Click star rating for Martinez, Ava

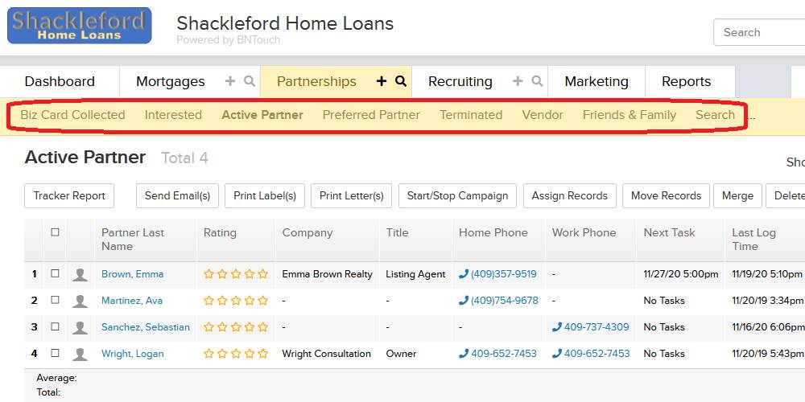click(236, 301)
